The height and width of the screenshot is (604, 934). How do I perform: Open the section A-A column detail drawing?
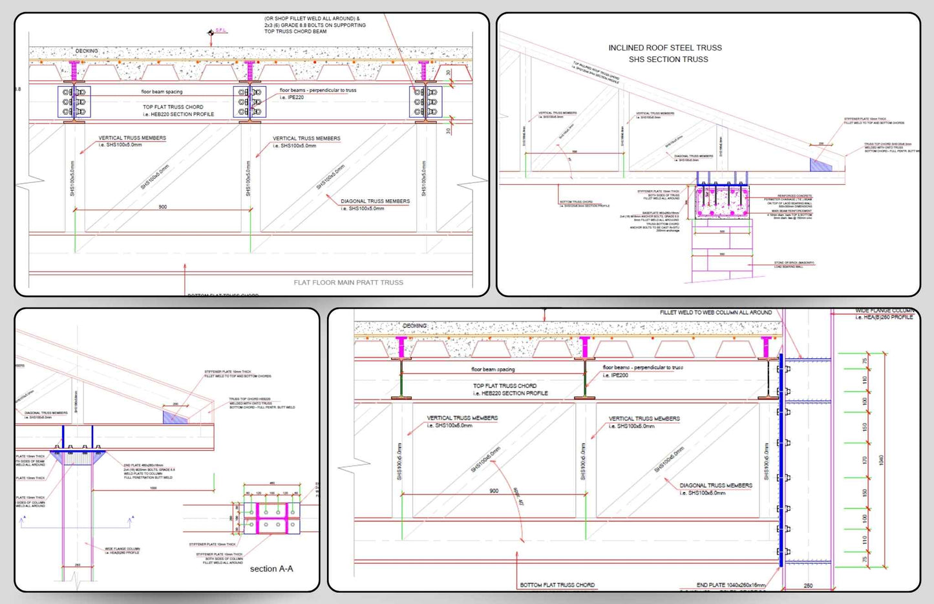[167, 449]
